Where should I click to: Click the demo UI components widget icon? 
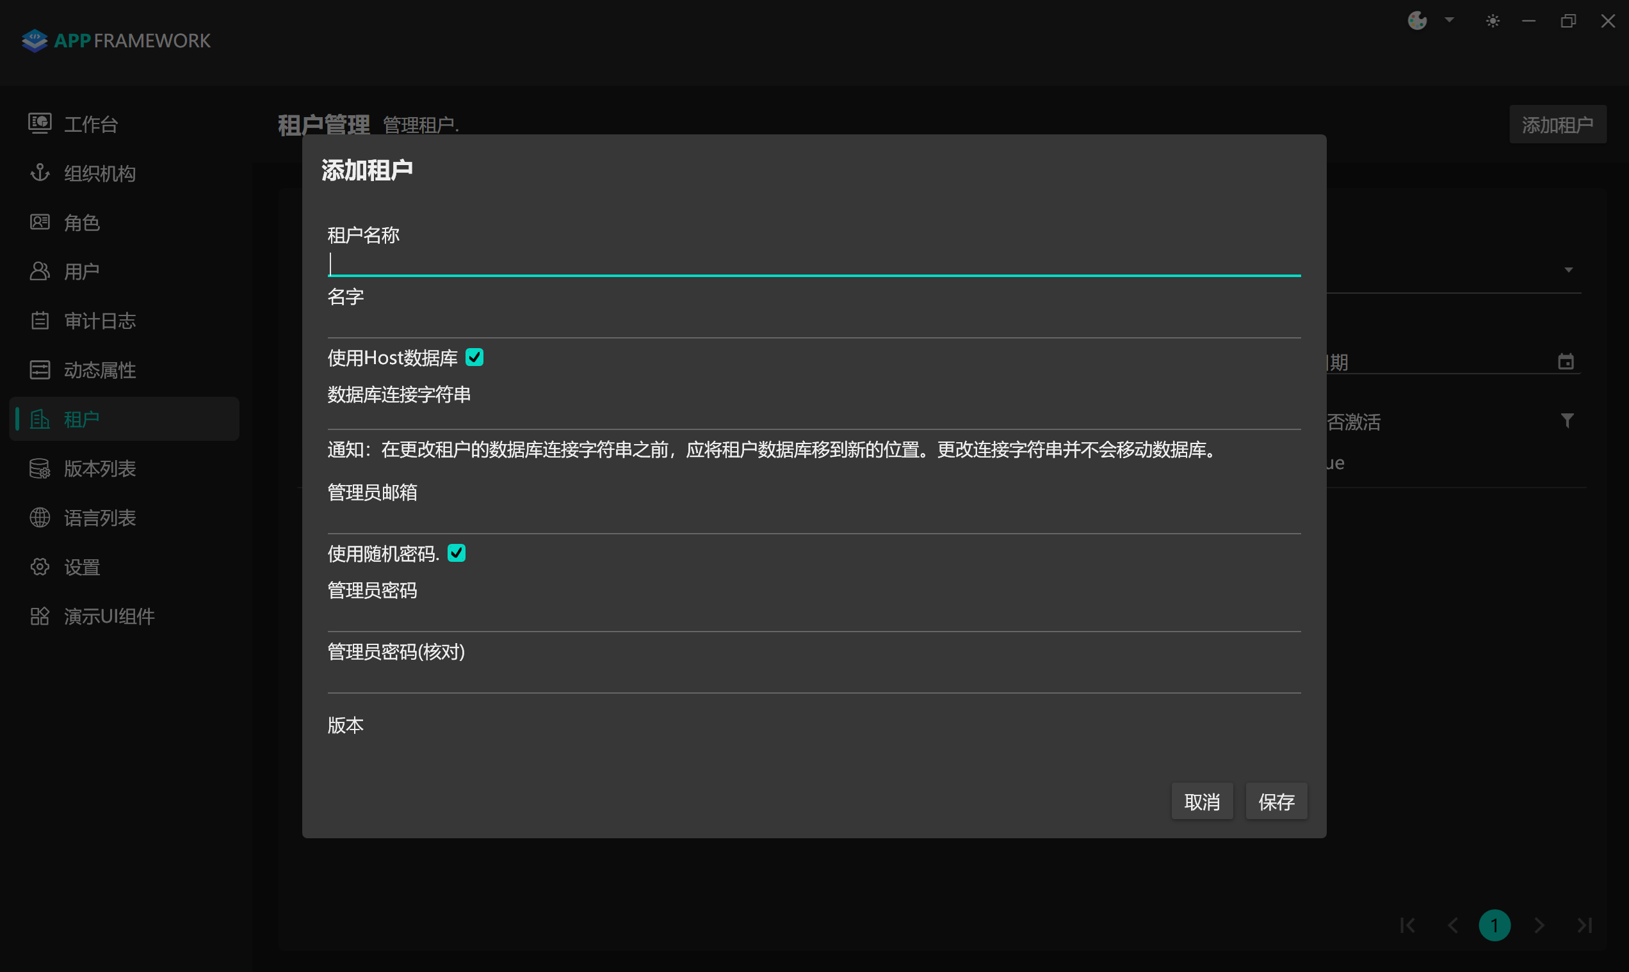coord(39,616)
